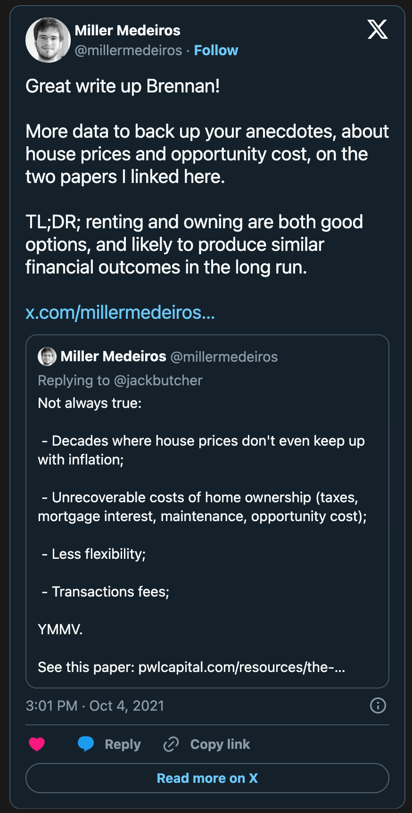Open the pwlcapital.com paper link
Screen dimensions: 412x813
pos(241,667)
